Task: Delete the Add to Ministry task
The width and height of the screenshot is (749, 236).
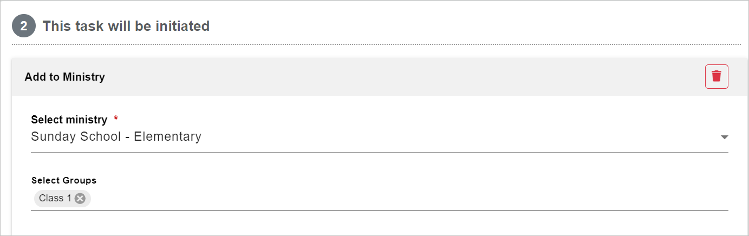Action: 717,76
